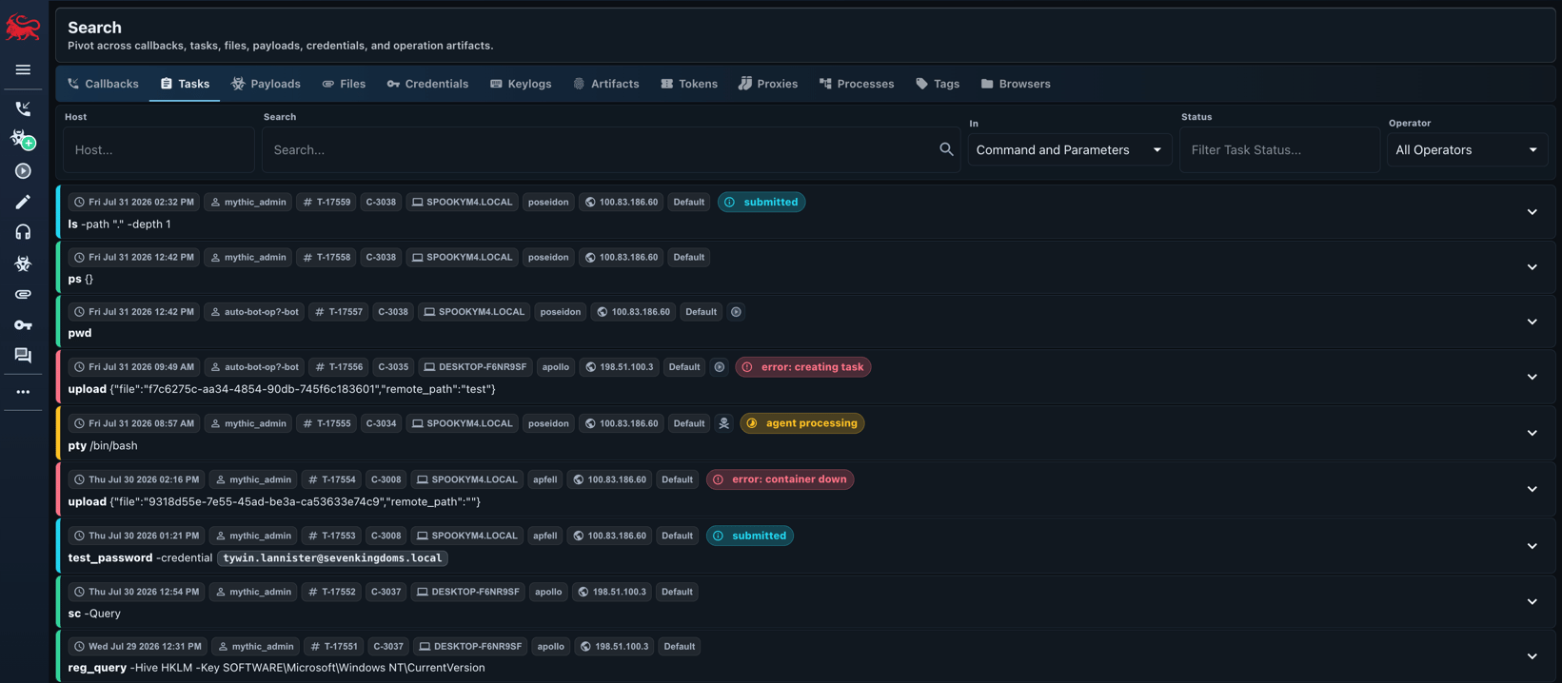Image resolution: width=1562 pixels, height=683 pixels.
Task: Expand the pwd task row
Action: 1532,322
